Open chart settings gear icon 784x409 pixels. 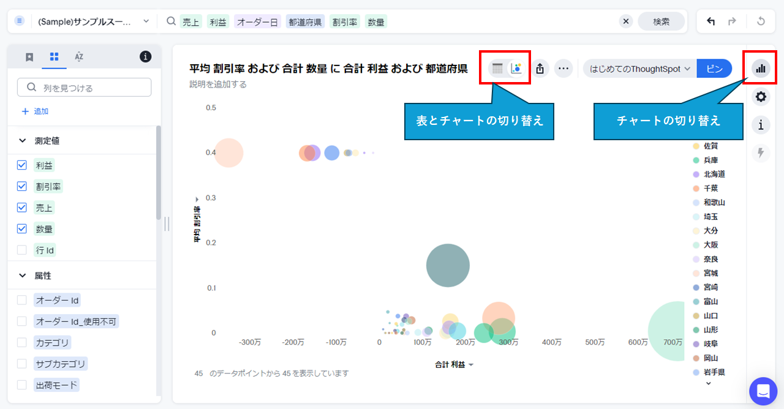pos(761,97)
